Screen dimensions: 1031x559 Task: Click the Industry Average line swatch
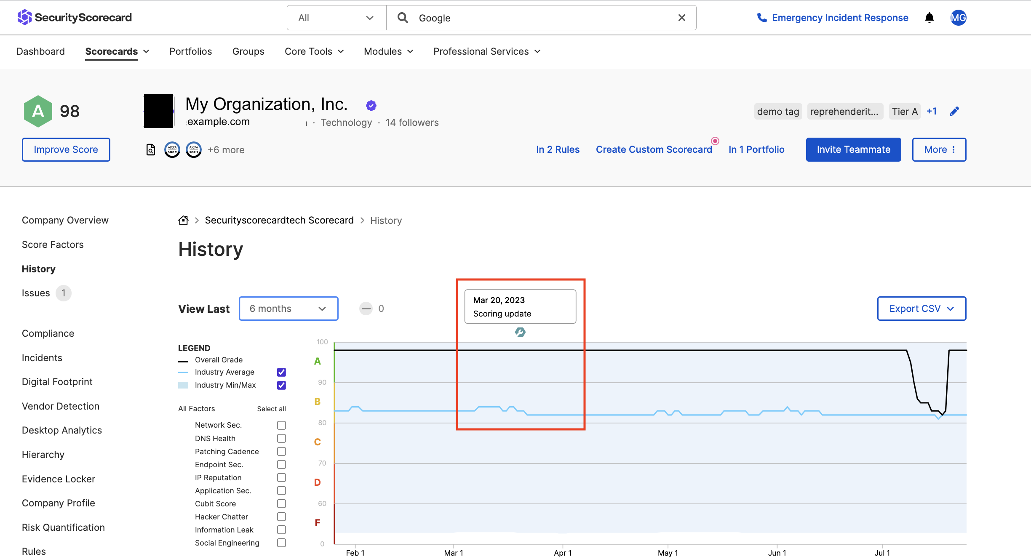pyautogui.click(x=183, y=372)
